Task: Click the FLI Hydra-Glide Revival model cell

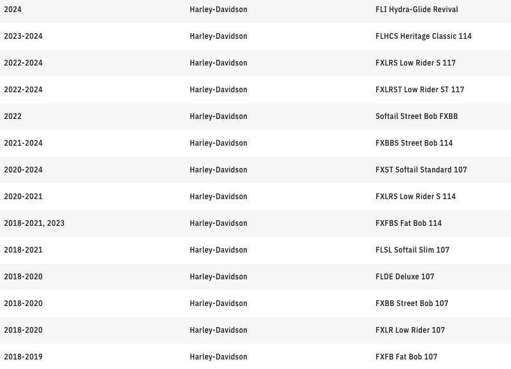Action: pyautogui.click(x=416, y=10)
